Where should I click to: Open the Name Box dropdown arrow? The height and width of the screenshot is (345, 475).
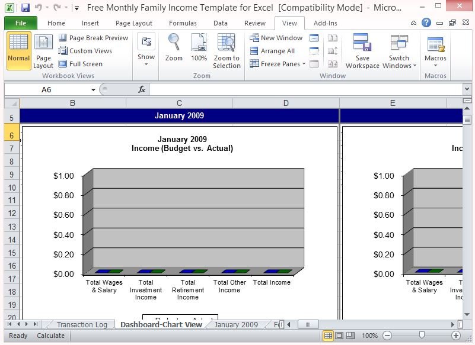pyautogui.click(x=93, y=89)
